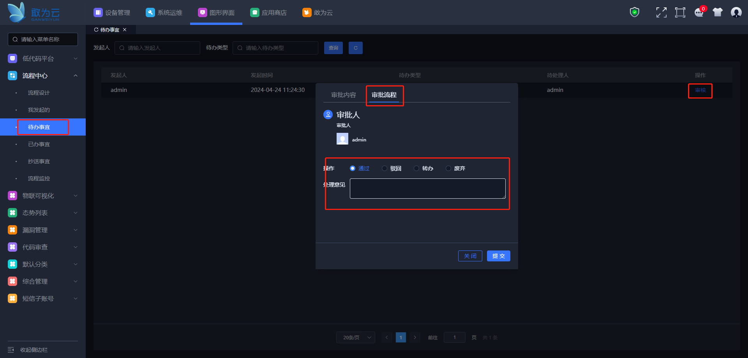The height and width of the screenshot is (358, 748).
Task: Click the screen frame icon in header
Action: (x=680, y=12)
